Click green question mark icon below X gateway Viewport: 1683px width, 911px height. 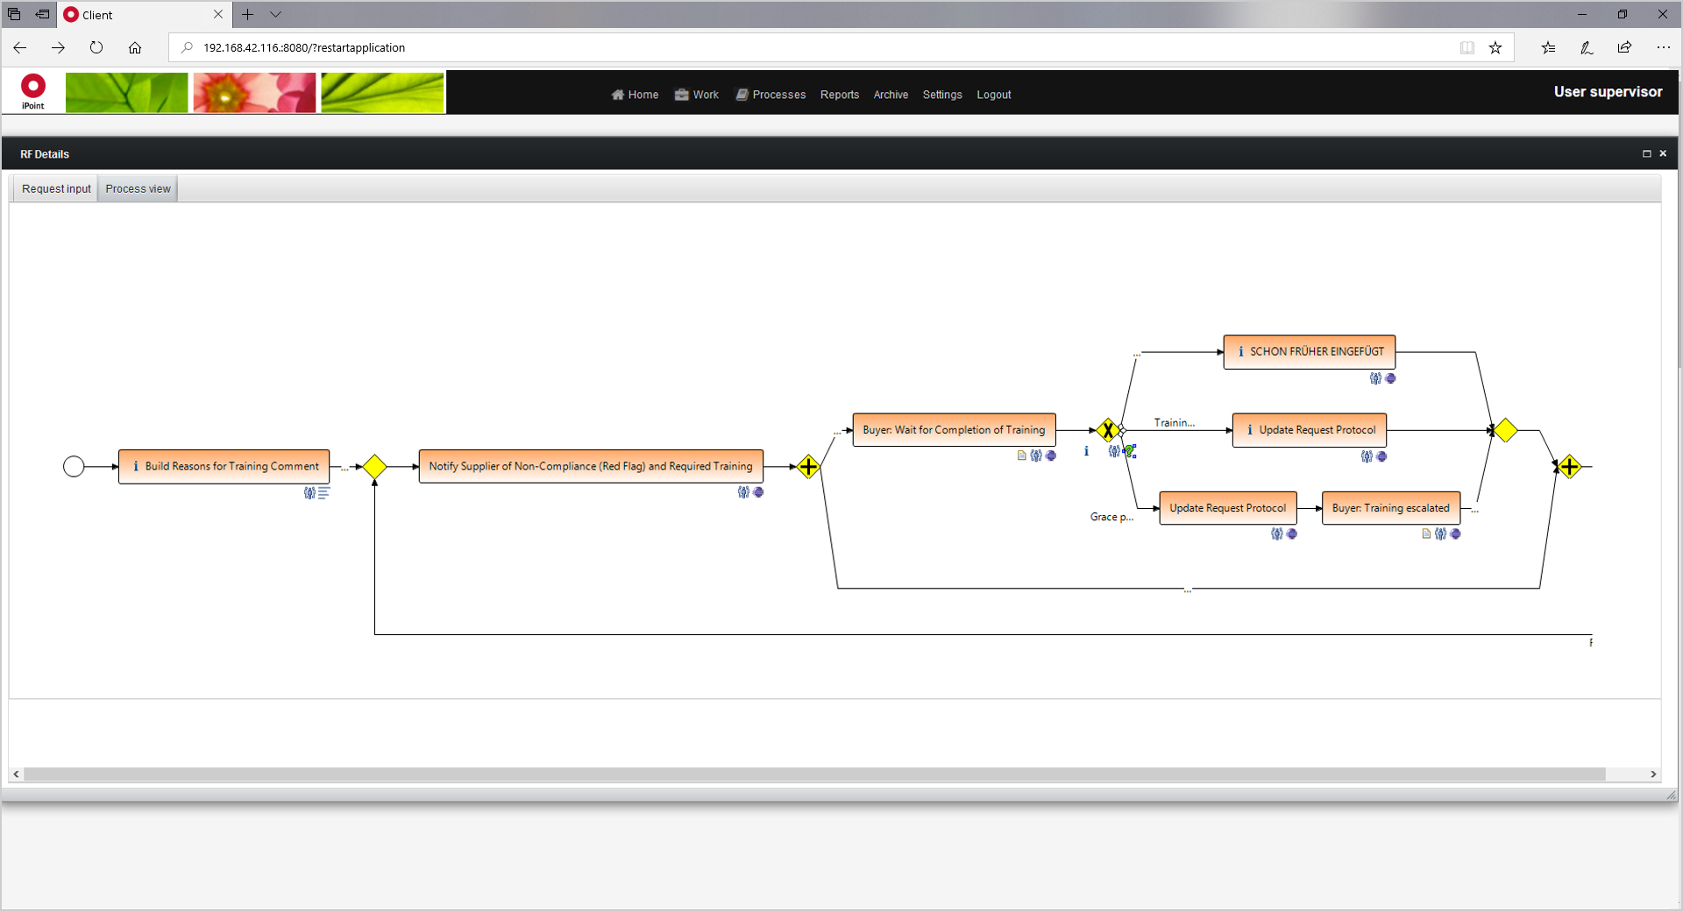[x=1130, y=451]
